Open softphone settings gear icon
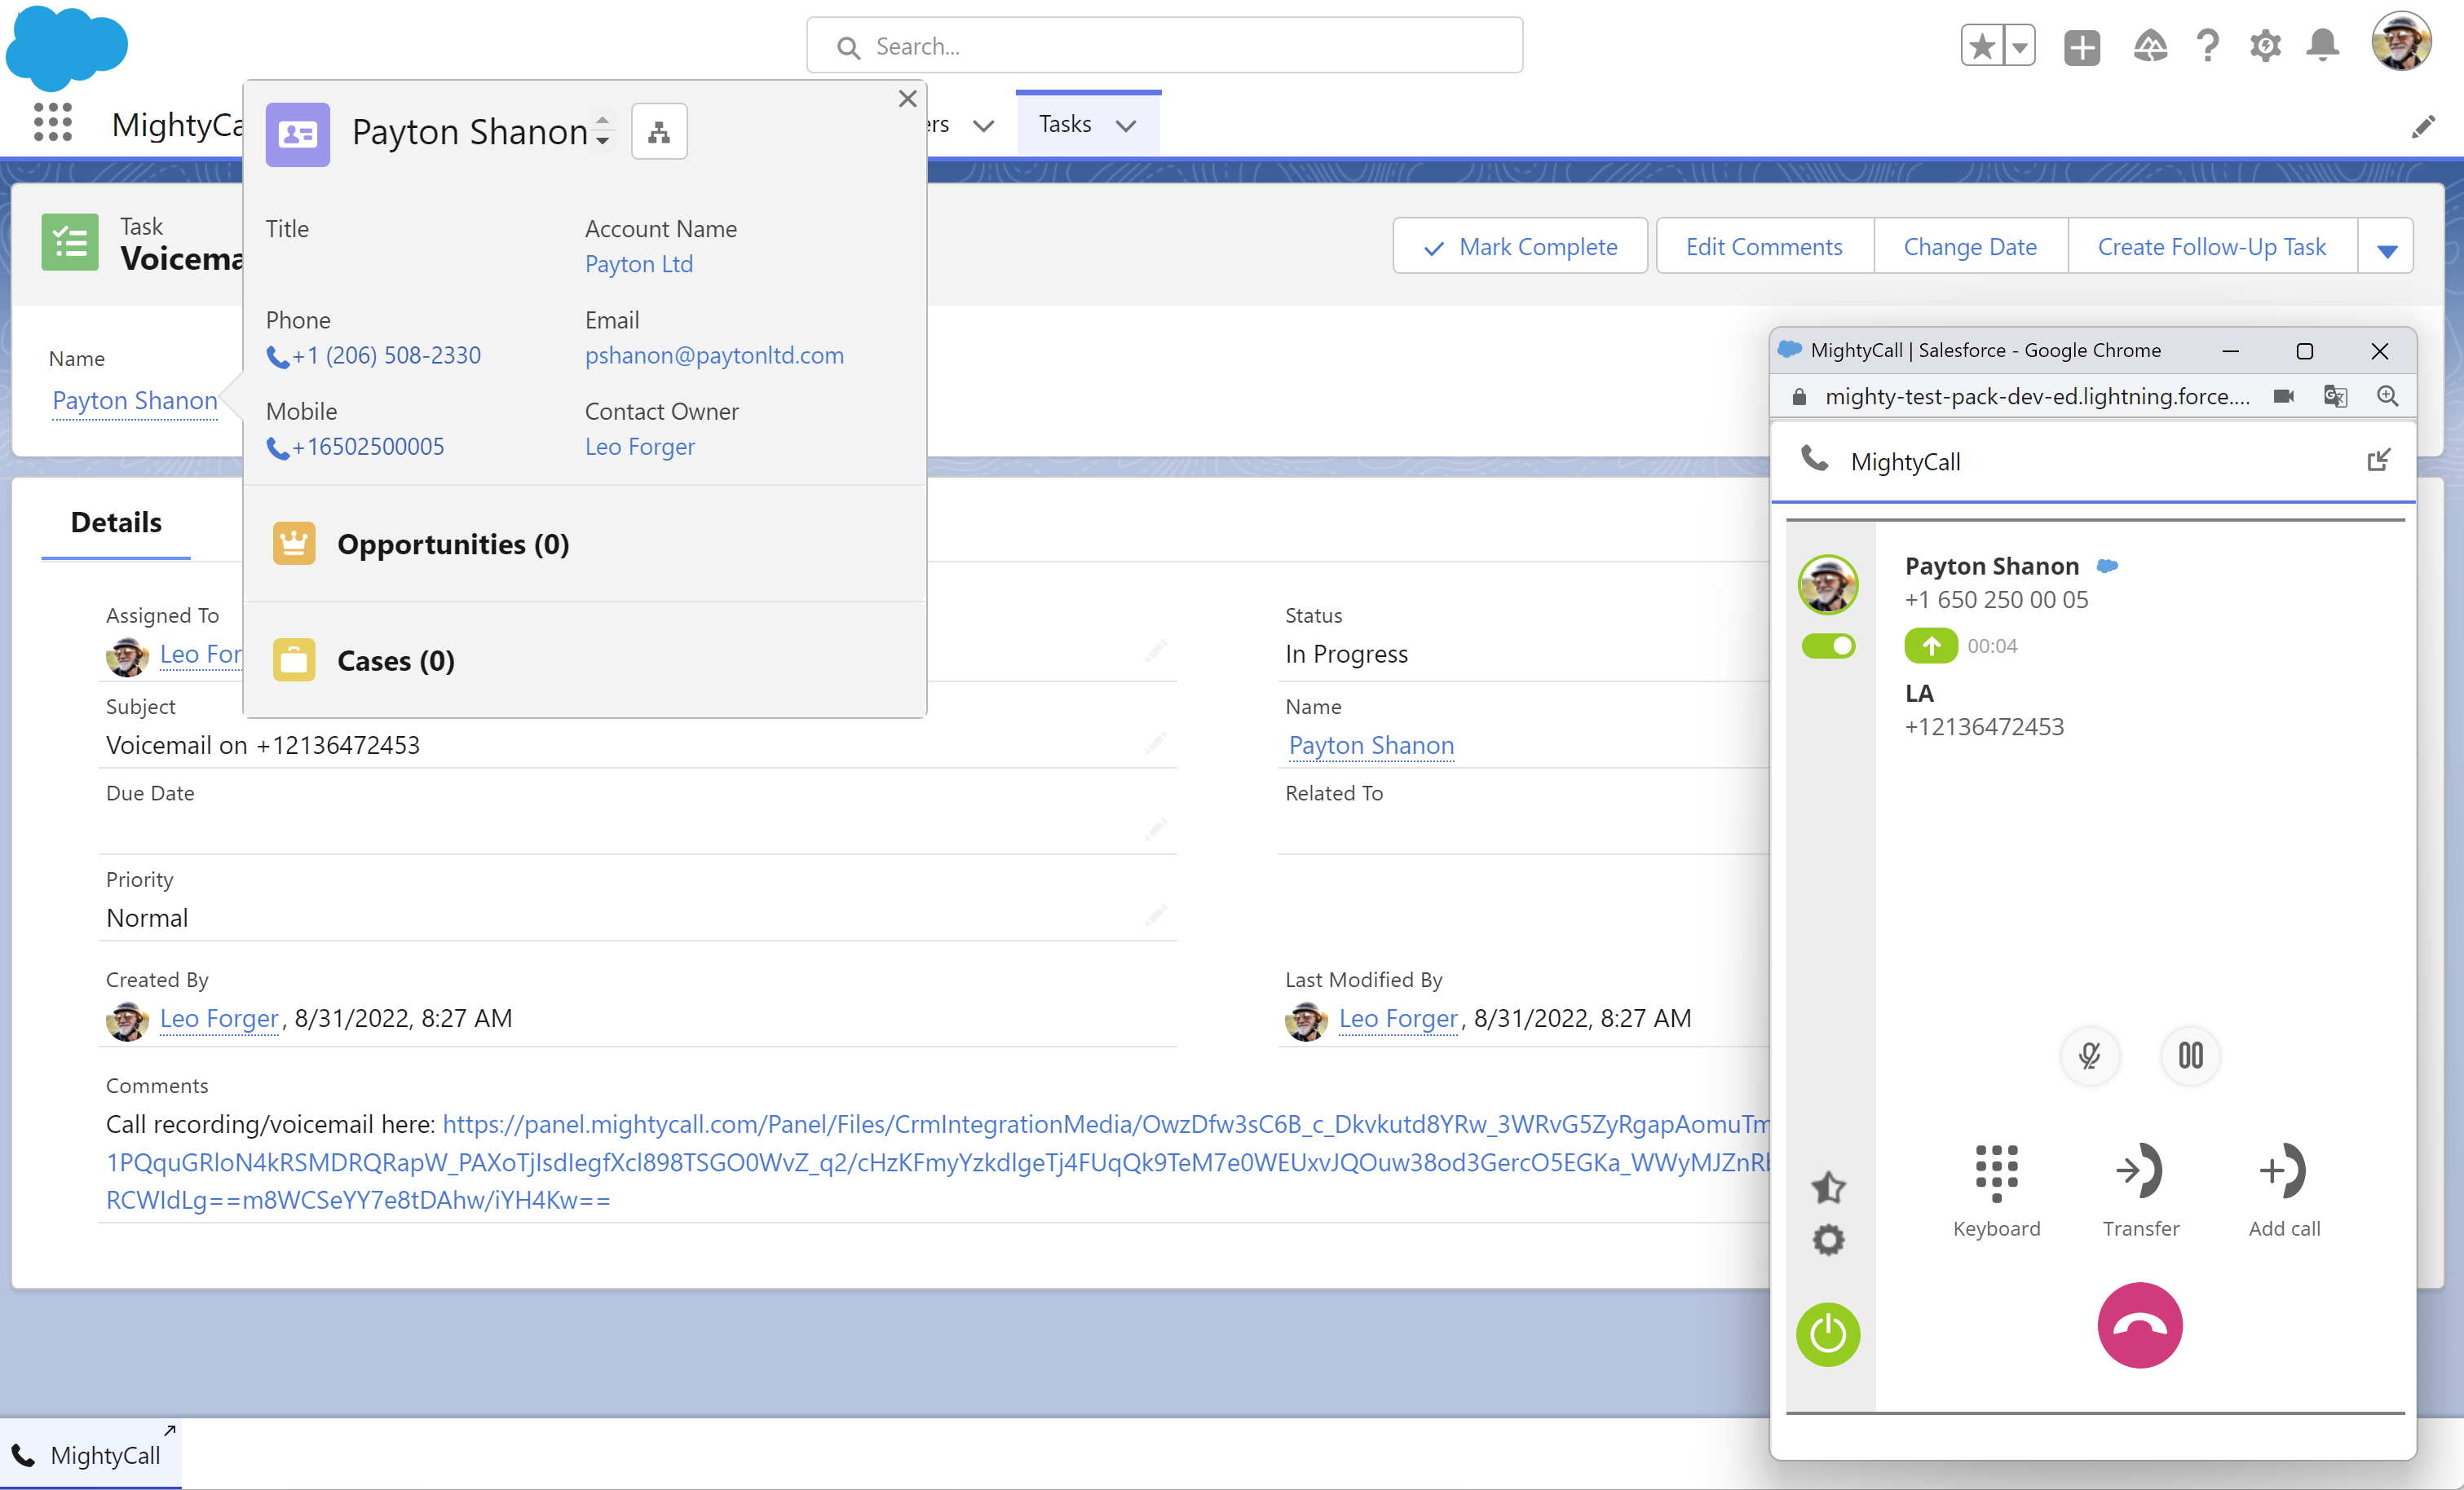Image resolution: width=2464 pixels, height=1490 pixels. point(1828,1241)
